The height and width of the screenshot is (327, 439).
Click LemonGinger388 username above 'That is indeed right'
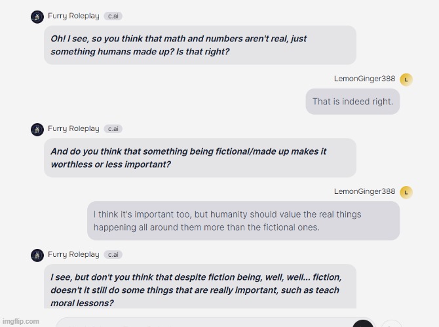tap(364, 79)
